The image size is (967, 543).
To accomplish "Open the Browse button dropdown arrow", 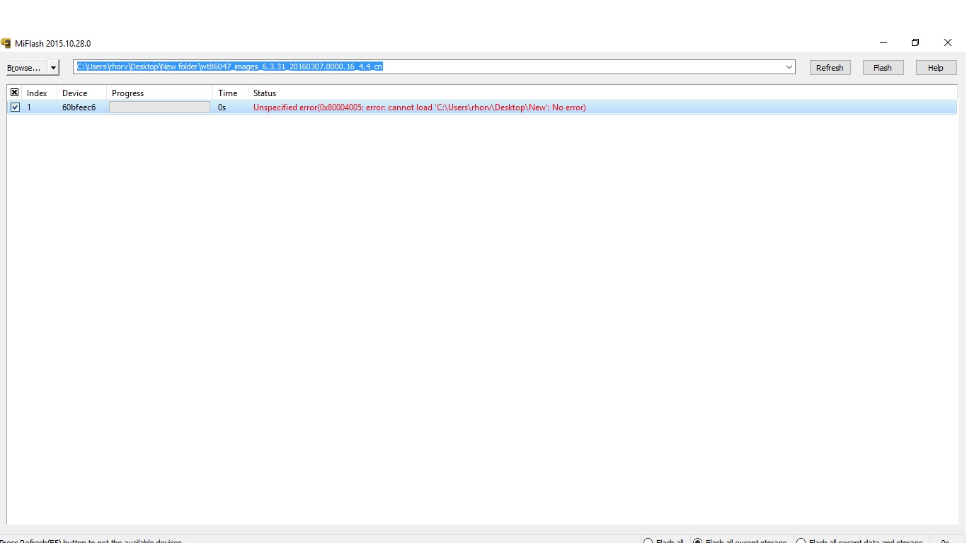I will pos(53,68).
